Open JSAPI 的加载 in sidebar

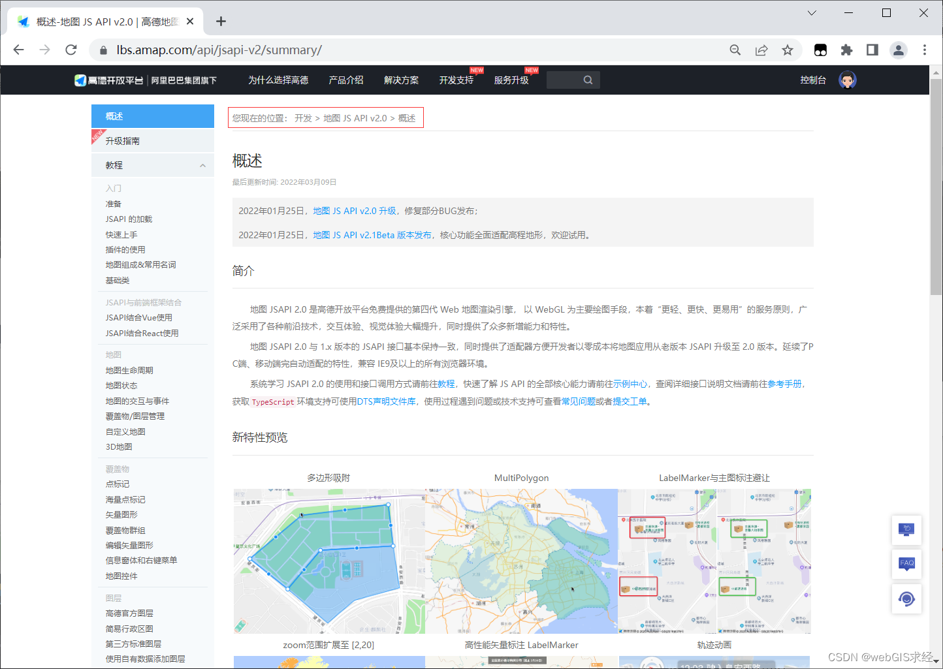click(129, 219)
